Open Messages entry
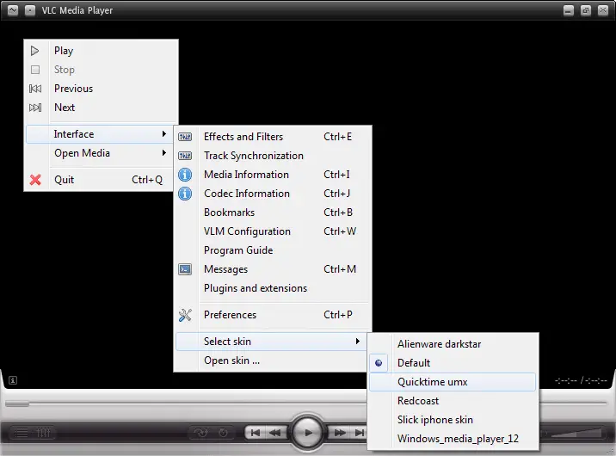The width and height of the screenshot is (616, 456). [x=273, y=269]
